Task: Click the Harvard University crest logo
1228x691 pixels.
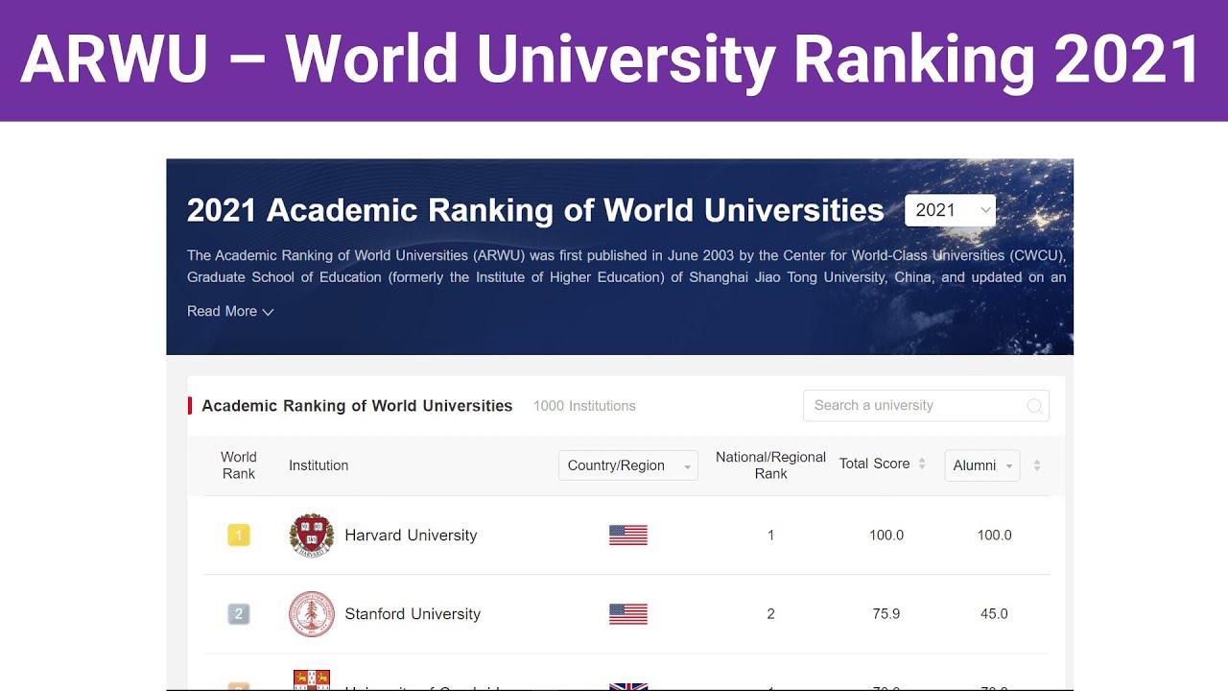Action: [312, 536]
